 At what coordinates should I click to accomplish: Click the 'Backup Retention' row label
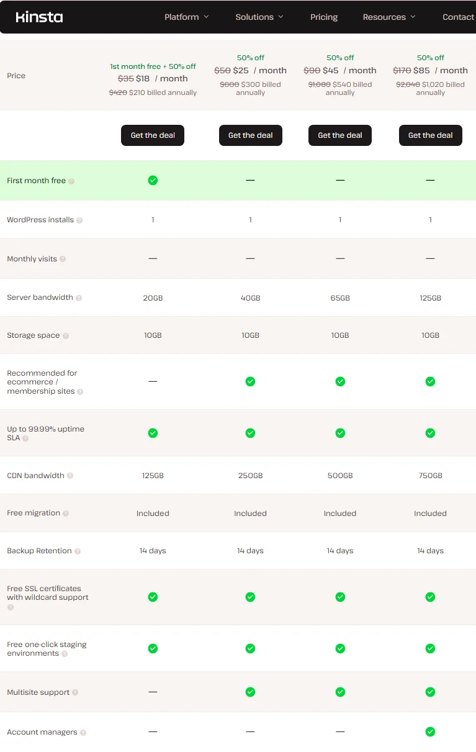pyautogui.click(x=39, y=551)
